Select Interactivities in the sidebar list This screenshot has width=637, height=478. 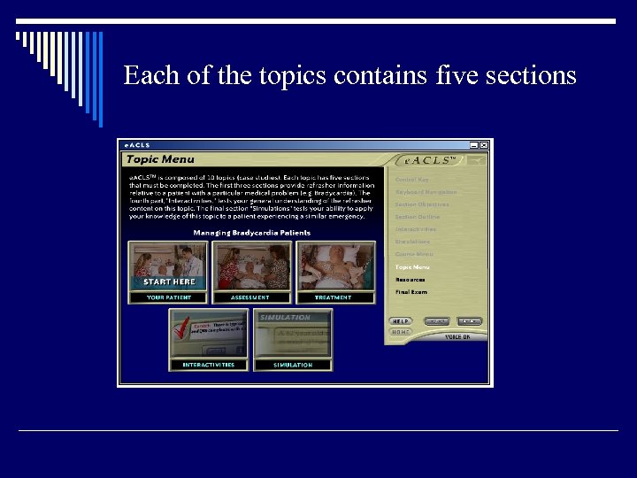[415, 229]
